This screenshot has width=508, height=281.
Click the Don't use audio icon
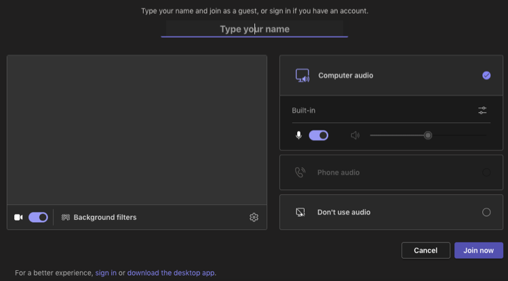pos(300,212)
